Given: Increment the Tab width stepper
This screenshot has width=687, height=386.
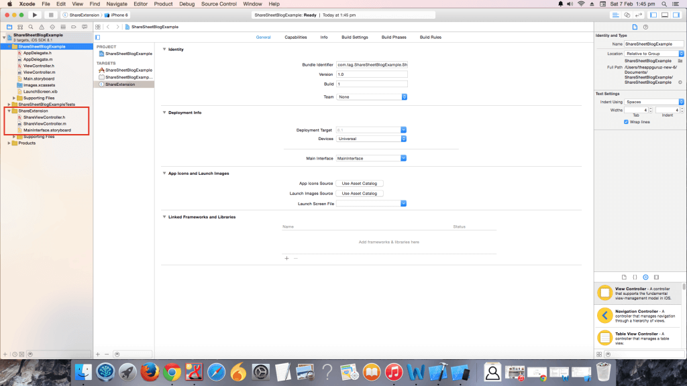Looking at the screenshot, I should (650, 109).
